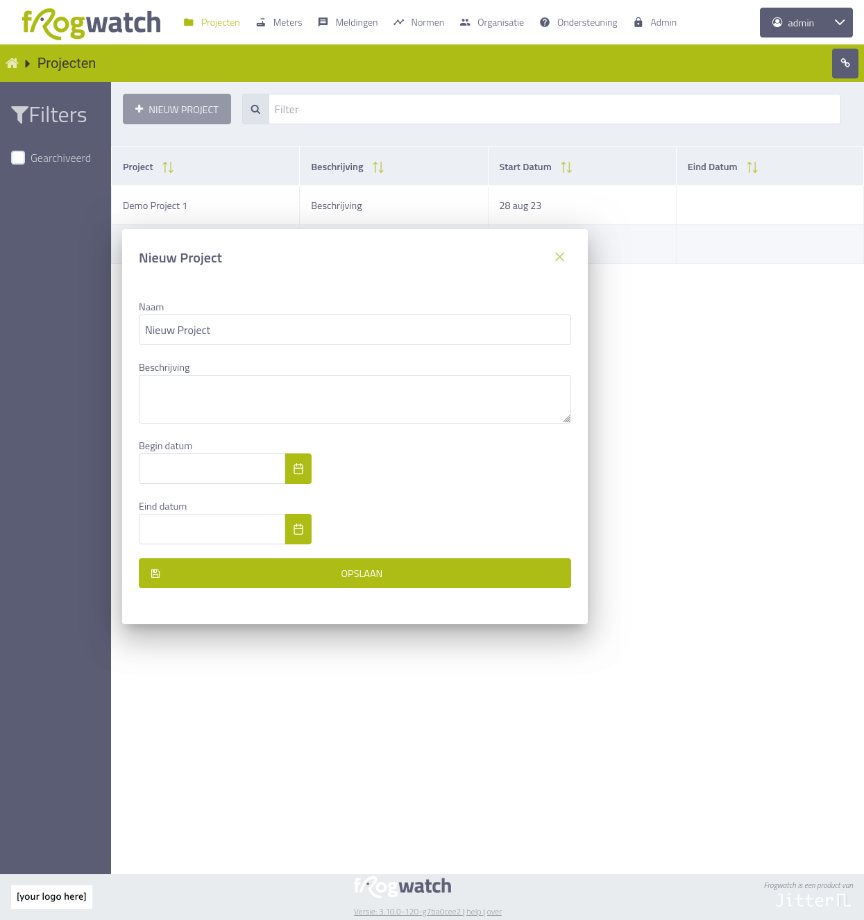Click the NIEUW PROJECT button

(177, 109)
